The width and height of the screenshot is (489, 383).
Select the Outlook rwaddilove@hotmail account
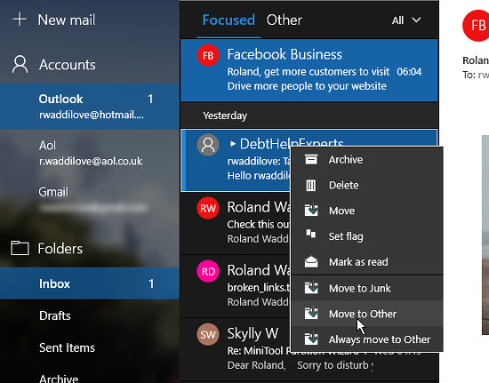(90, 107)
